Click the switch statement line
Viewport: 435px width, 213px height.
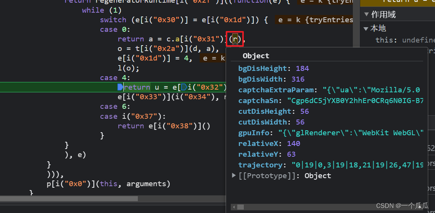[184, 20]
